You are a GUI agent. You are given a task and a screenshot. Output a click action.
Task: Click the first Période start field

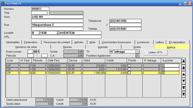click(30, 56)
